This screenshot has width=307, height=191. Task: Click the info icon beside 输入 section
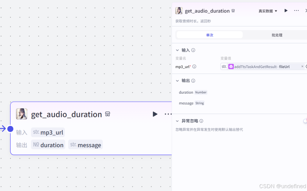pyautogui.click(x=193, y=50)
